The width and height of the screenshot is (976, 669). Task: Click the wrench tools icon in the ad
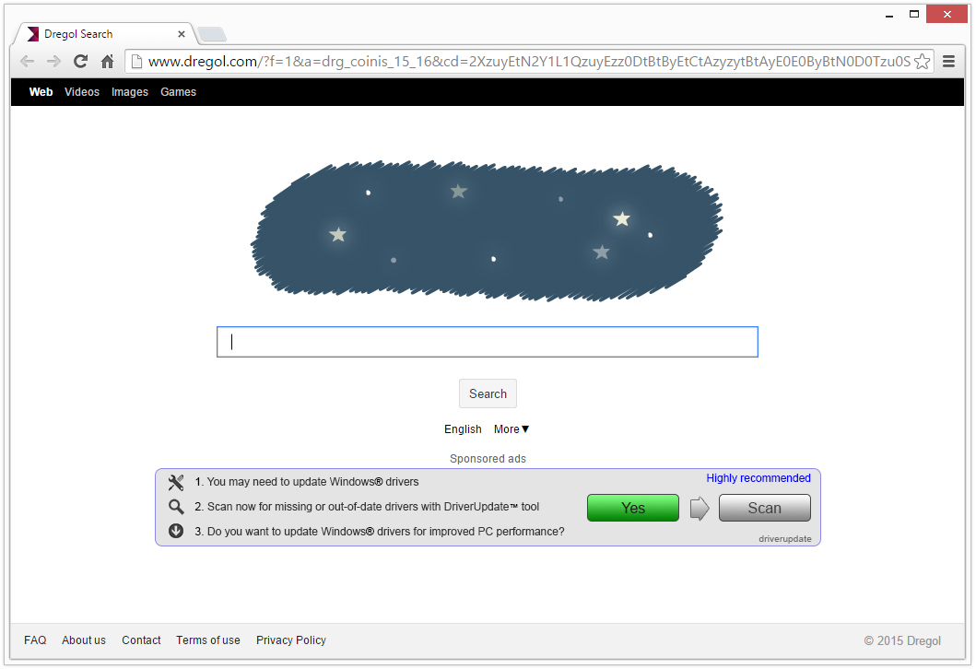click(x=176, y=482)
